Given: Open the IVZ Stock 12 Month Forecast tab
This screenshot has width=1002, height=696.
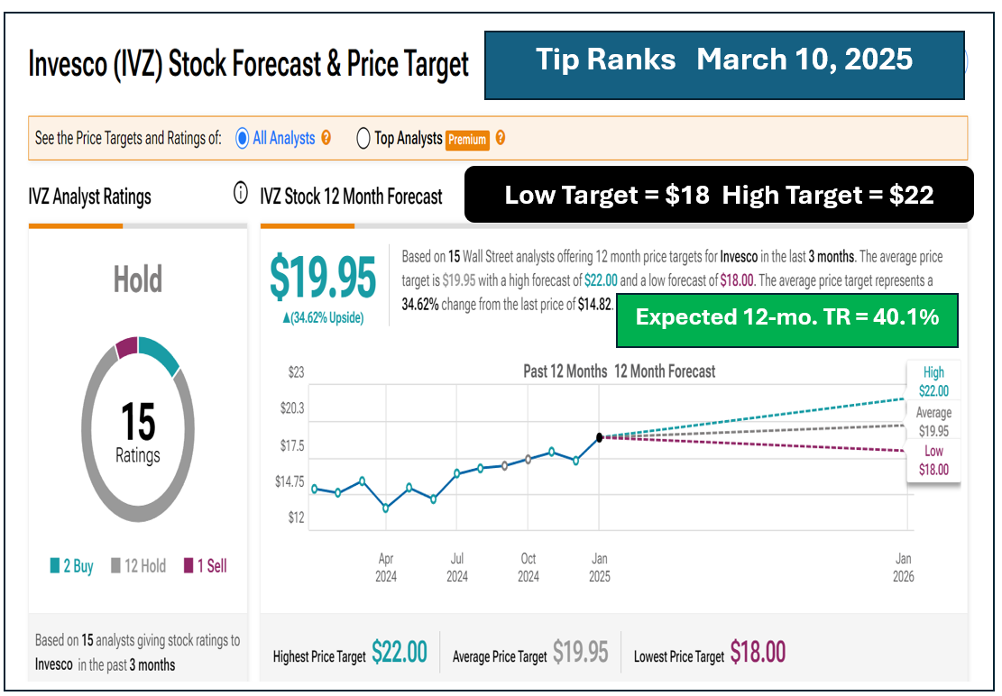Looking at the screenshot, I should tap(351, 197).
